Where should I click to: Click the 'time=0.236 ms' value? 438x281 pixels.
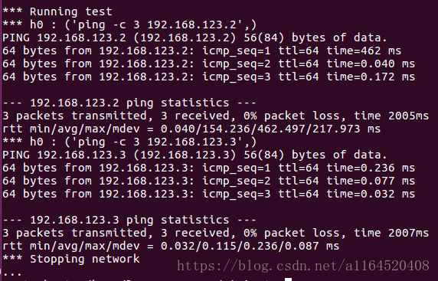(371, 168)
